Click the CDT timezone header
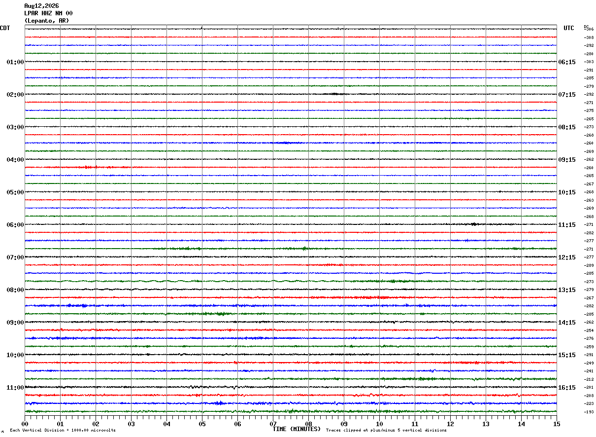Image resolution: width=596 pixels, height=437 pixels. point(5,28)
